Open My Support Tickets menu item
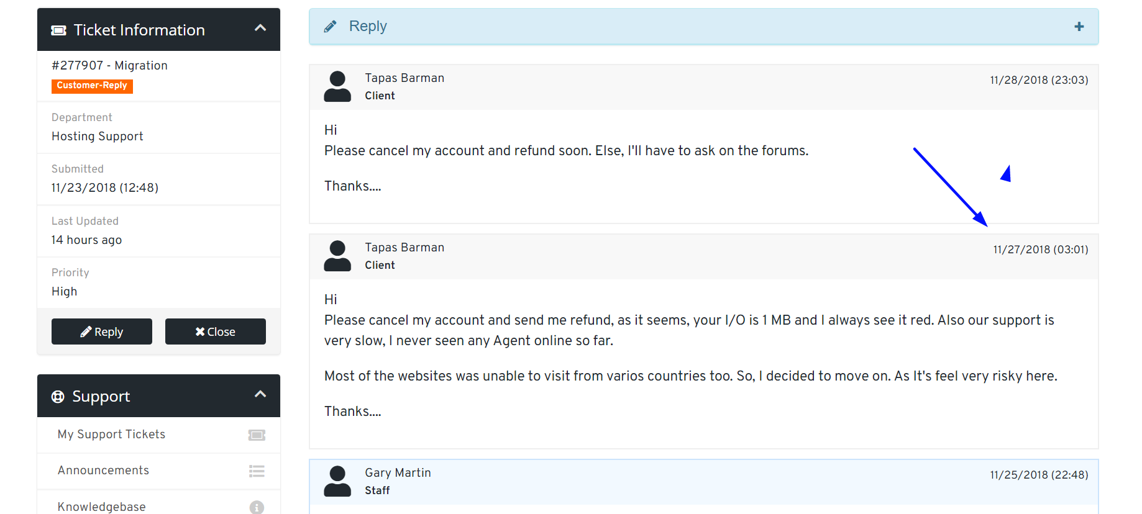 (x=111, y=435)
